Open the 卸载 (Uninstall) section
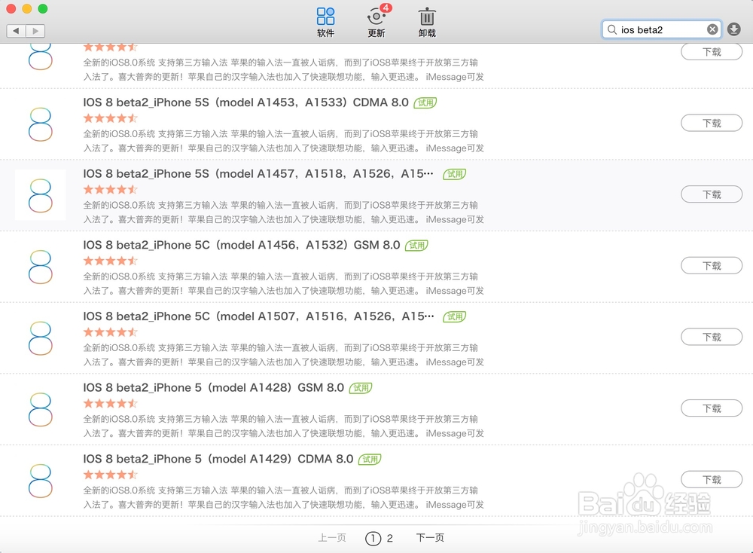 (x=427, y=22)
